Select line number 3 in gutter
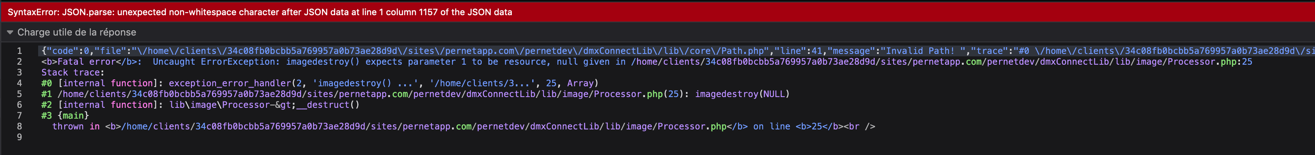Viewport: 1315px width, 155px height. (x=19, y=72)
